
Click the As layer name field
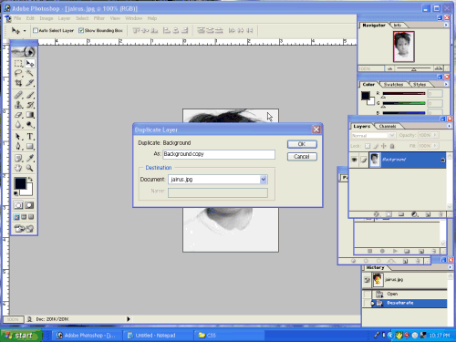[219, 154]
